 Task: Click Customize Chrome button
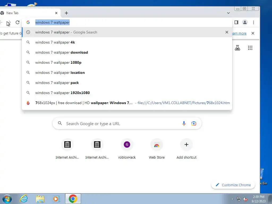pos(233,185)
